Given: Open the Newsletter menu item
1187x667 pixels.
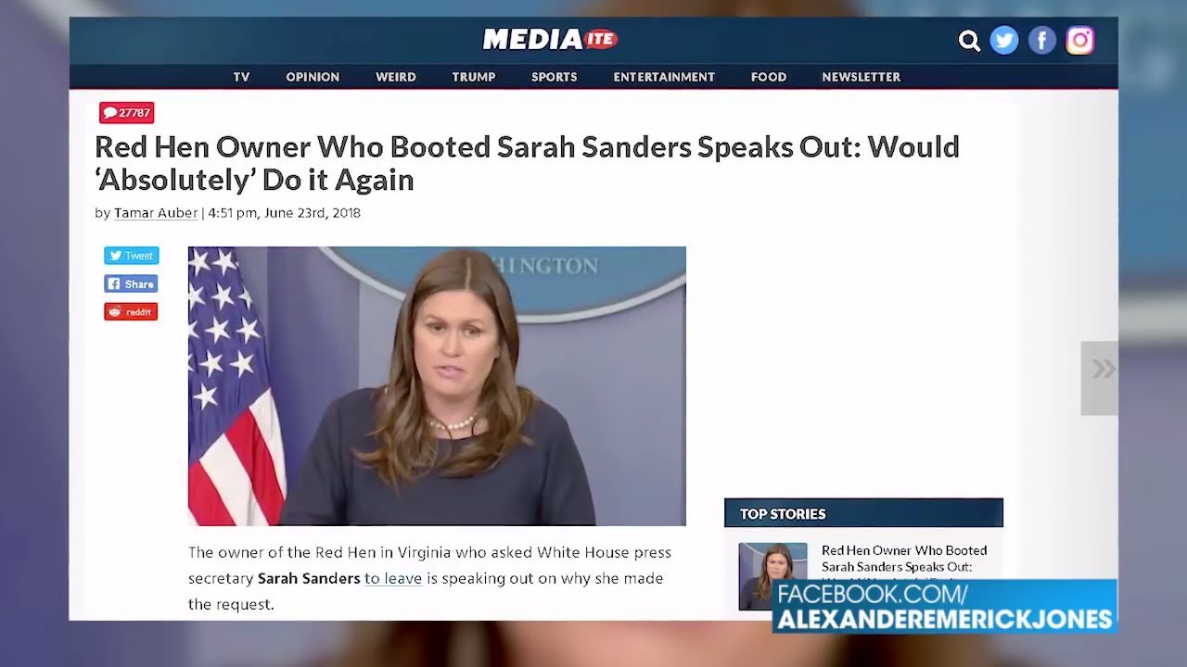Looking at the screenshot, I should pyautogui.click(x=862, y=77).
